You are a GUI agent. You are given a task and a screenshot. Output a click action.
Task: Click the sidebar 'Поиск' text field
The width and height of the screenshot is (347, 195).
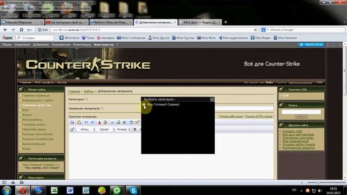301,112
